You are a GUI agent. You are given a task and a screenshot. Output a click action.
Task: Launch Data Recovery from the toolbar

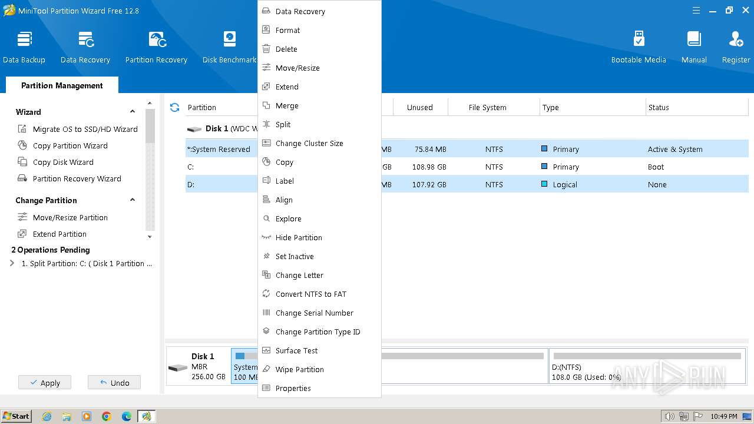(85, 47)
